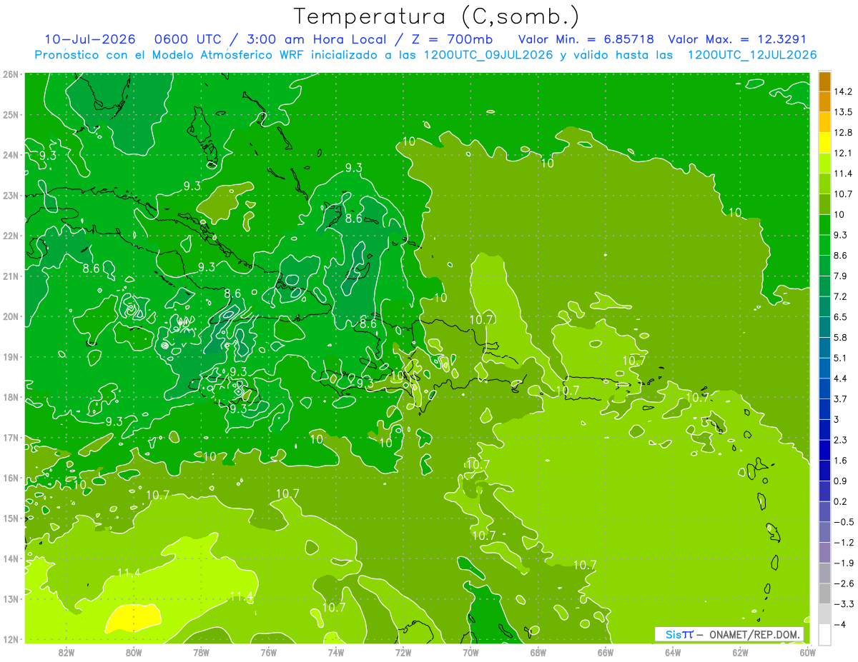This screenshot has width=858, height=662.
Task: Select the valid-until time "1200UTC_12JUL2026"
Action: [x=751, y=54]
